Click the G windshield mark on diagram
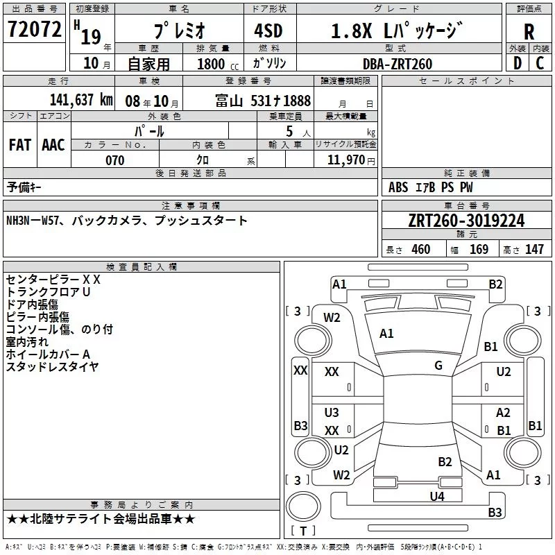Viewport: 555px width, 555px height. [x=438, y=366]
